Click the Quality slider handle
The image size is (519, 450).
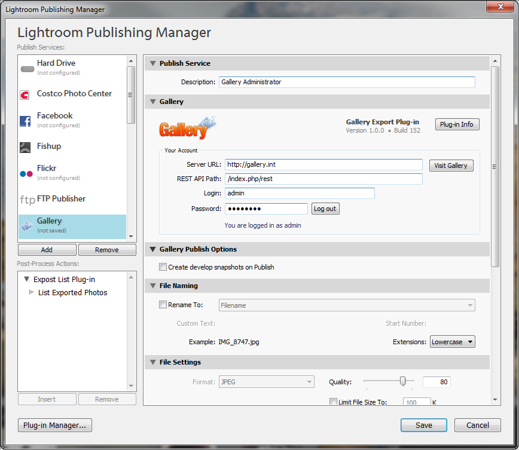pos(403,381)
